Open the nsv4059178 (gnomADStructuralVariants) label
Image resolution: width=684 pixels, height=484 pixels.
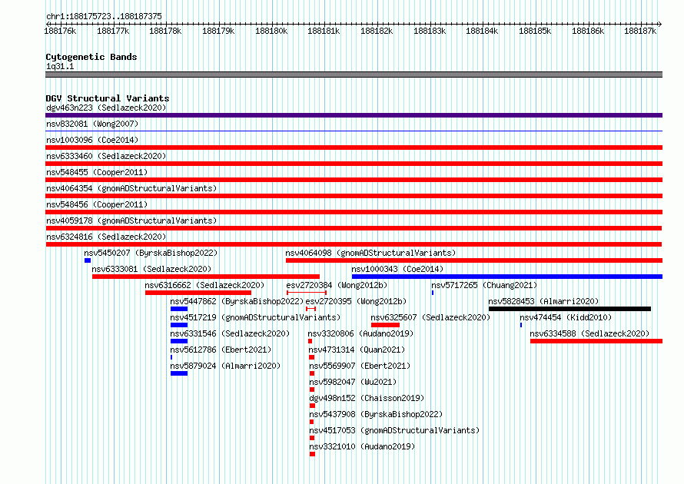131,220
